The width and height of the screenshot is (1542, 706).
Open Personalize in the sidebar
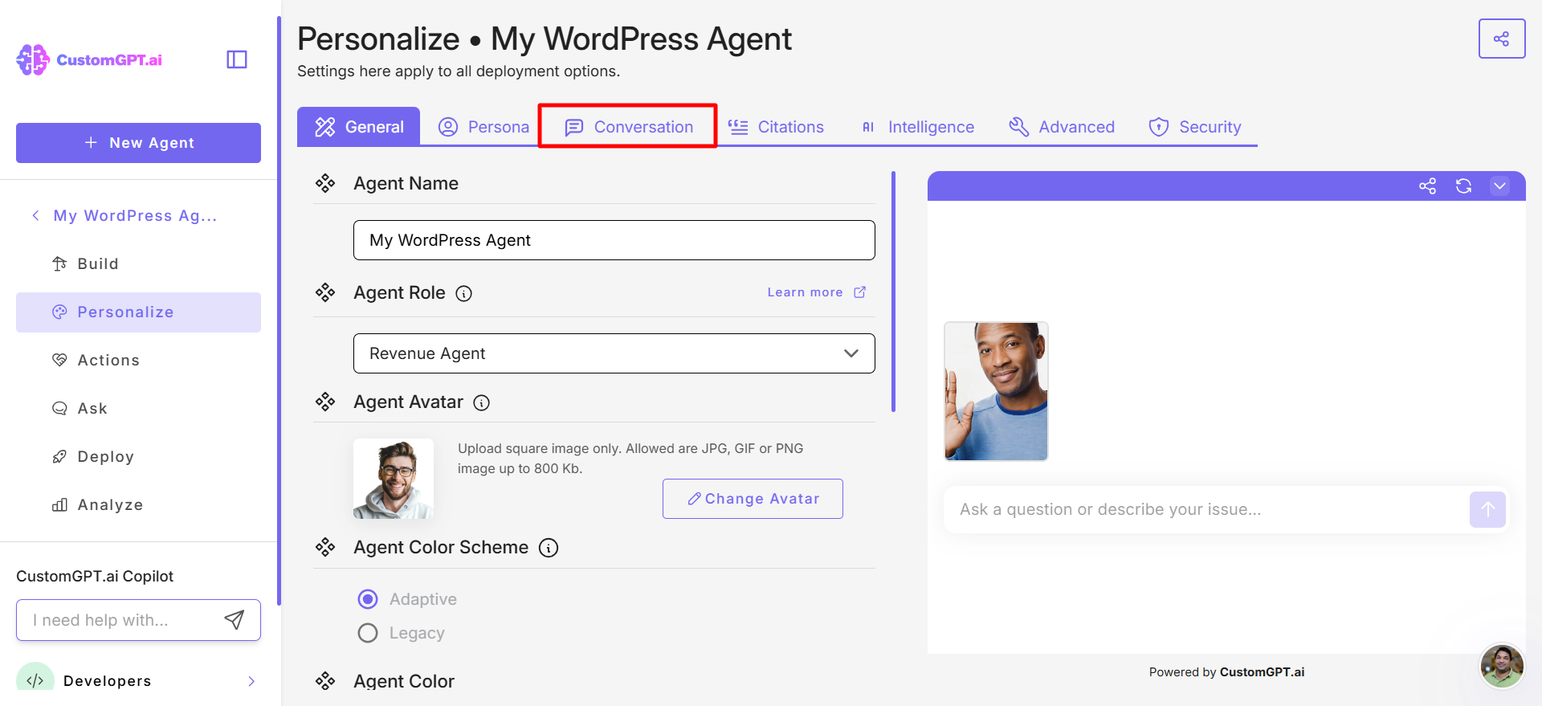(138, 312)
